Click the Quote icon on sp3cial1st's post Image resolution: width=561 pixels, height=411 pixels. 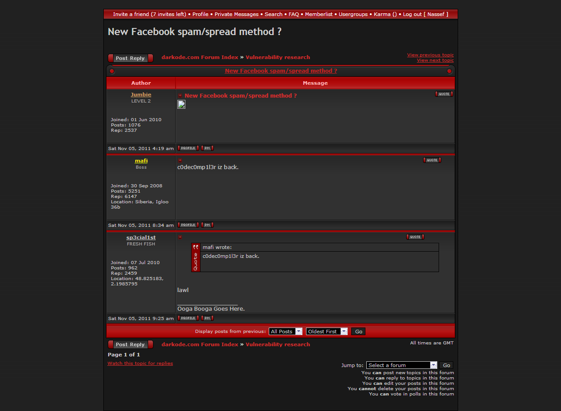pos(415,237)
